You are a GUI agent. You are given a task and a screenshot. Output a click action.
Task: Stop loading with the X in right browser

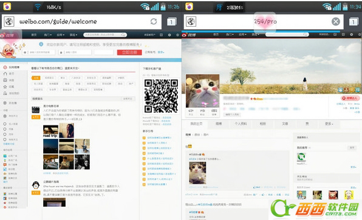[336, 21]
